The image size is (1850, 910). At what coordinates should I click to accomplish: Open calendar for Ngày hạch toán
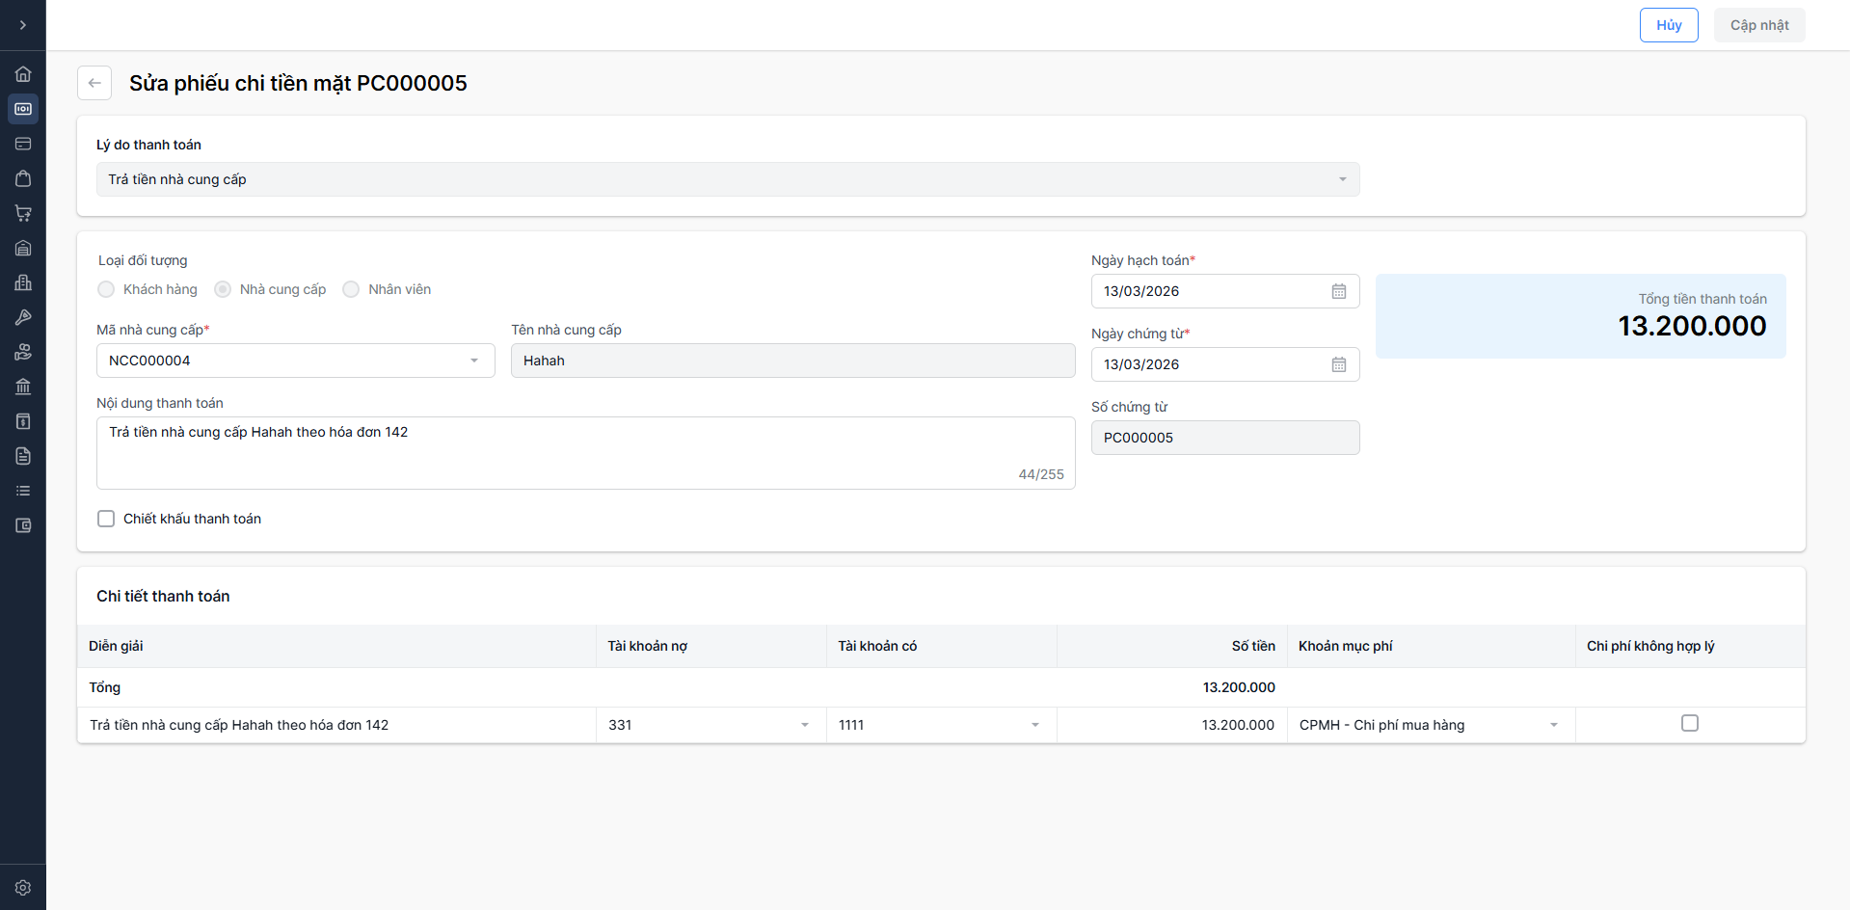[1338, 291]
